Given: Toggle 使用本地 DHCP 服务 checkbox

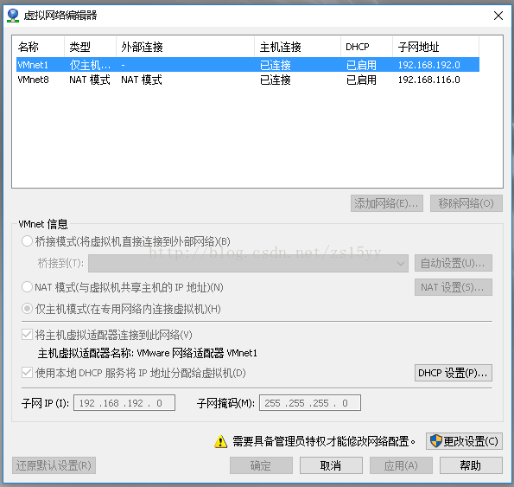Looking at the screenshot, I should (27, 373).
